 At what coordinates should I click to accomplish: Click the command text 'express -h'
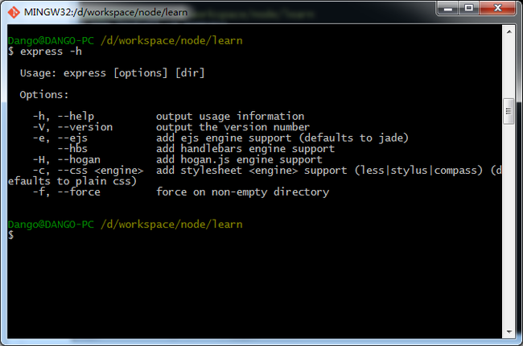(x=51, y=51)
